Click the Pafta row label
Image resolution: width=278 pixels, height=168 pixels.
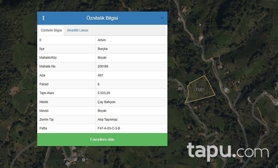point(43,128)
